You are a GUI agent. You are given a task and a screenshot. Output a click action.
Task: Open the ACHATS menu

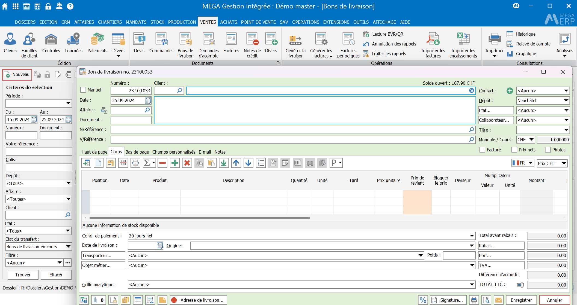pos(229,22)
